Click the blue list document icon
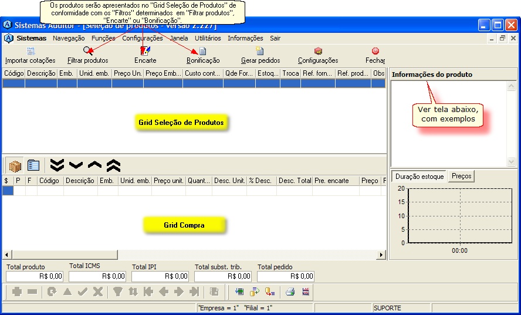521x315 pixels. tap(33, 165)
